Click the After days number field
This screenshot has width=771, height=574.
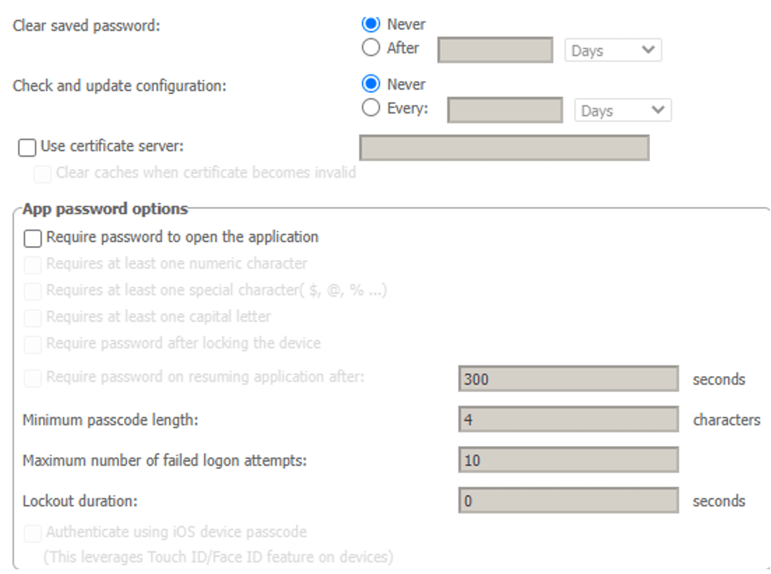click(495, 50)
